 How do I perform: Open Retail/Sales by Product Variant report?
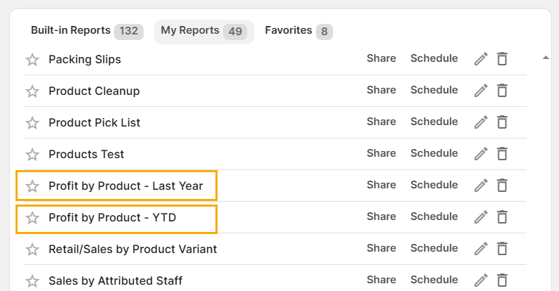click(x=132, y=249)
